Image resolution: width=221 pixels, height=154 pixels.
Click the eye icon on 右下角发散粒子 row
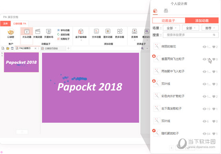point(205,109)
